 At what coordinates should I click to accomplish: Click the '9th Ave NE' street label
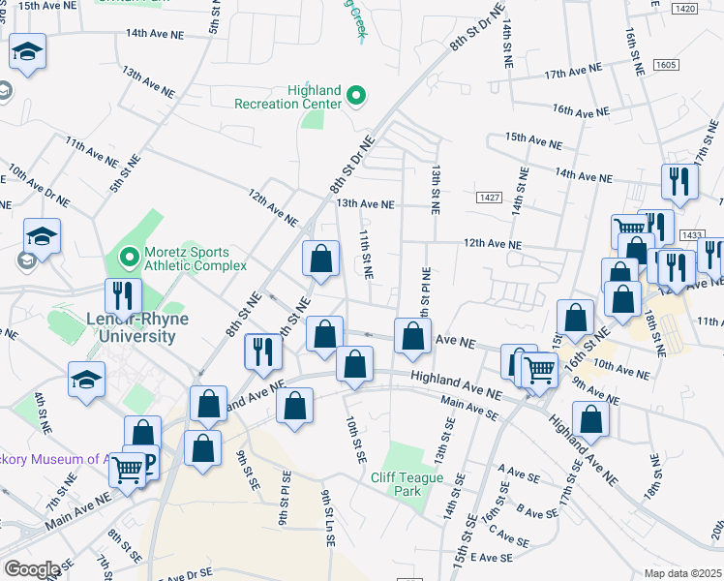click(595, 390)
